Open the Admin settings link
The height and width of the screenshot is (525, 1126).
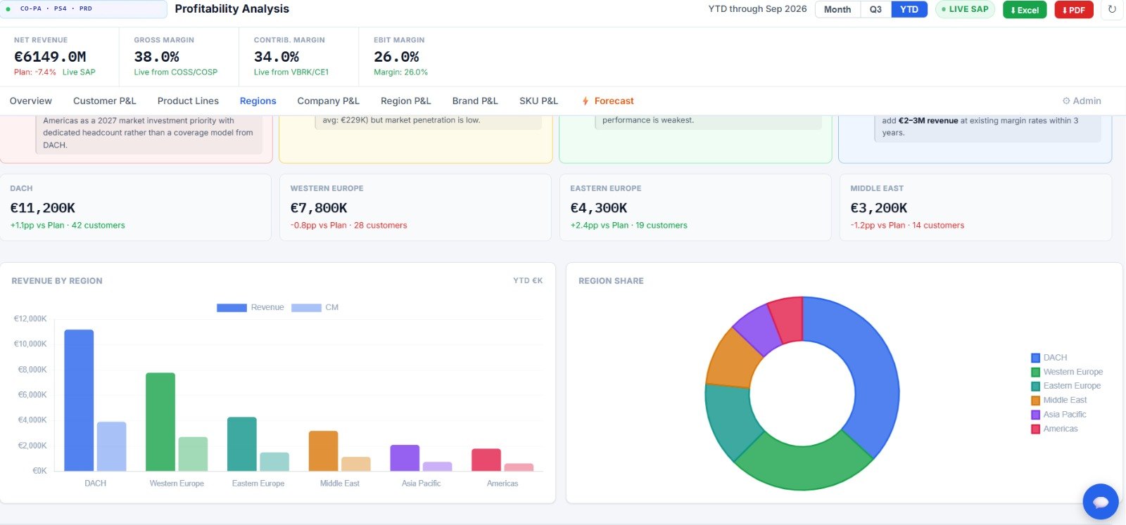(x=1082, y=101)
